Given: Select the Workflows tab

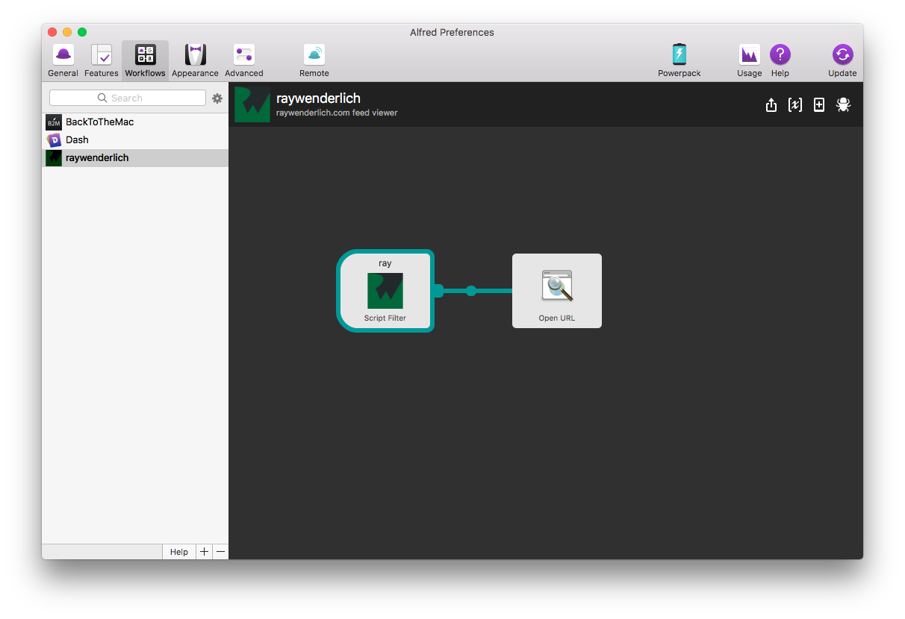Looking at the screenshot, I should [x=145, y=60].
